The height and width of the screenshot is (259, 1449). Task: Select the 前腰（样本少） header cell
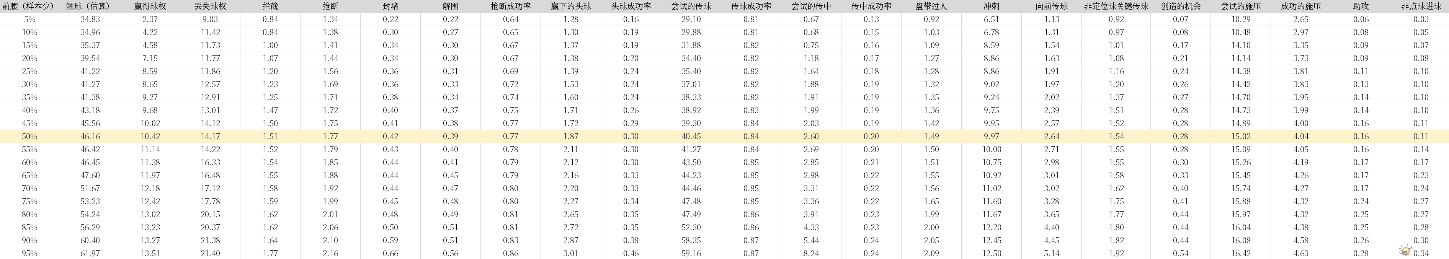coord(29,6)
